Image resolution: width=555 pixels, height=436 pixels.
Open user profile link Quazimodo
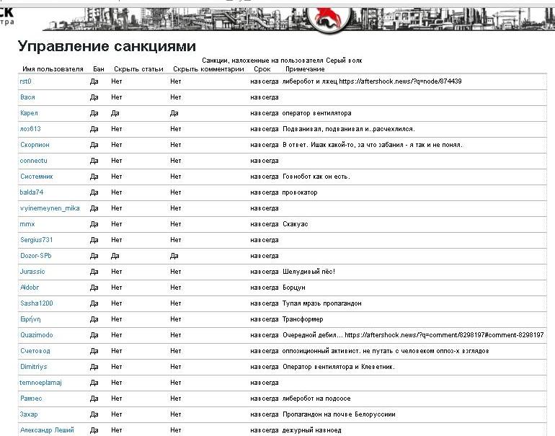(37, 335)
